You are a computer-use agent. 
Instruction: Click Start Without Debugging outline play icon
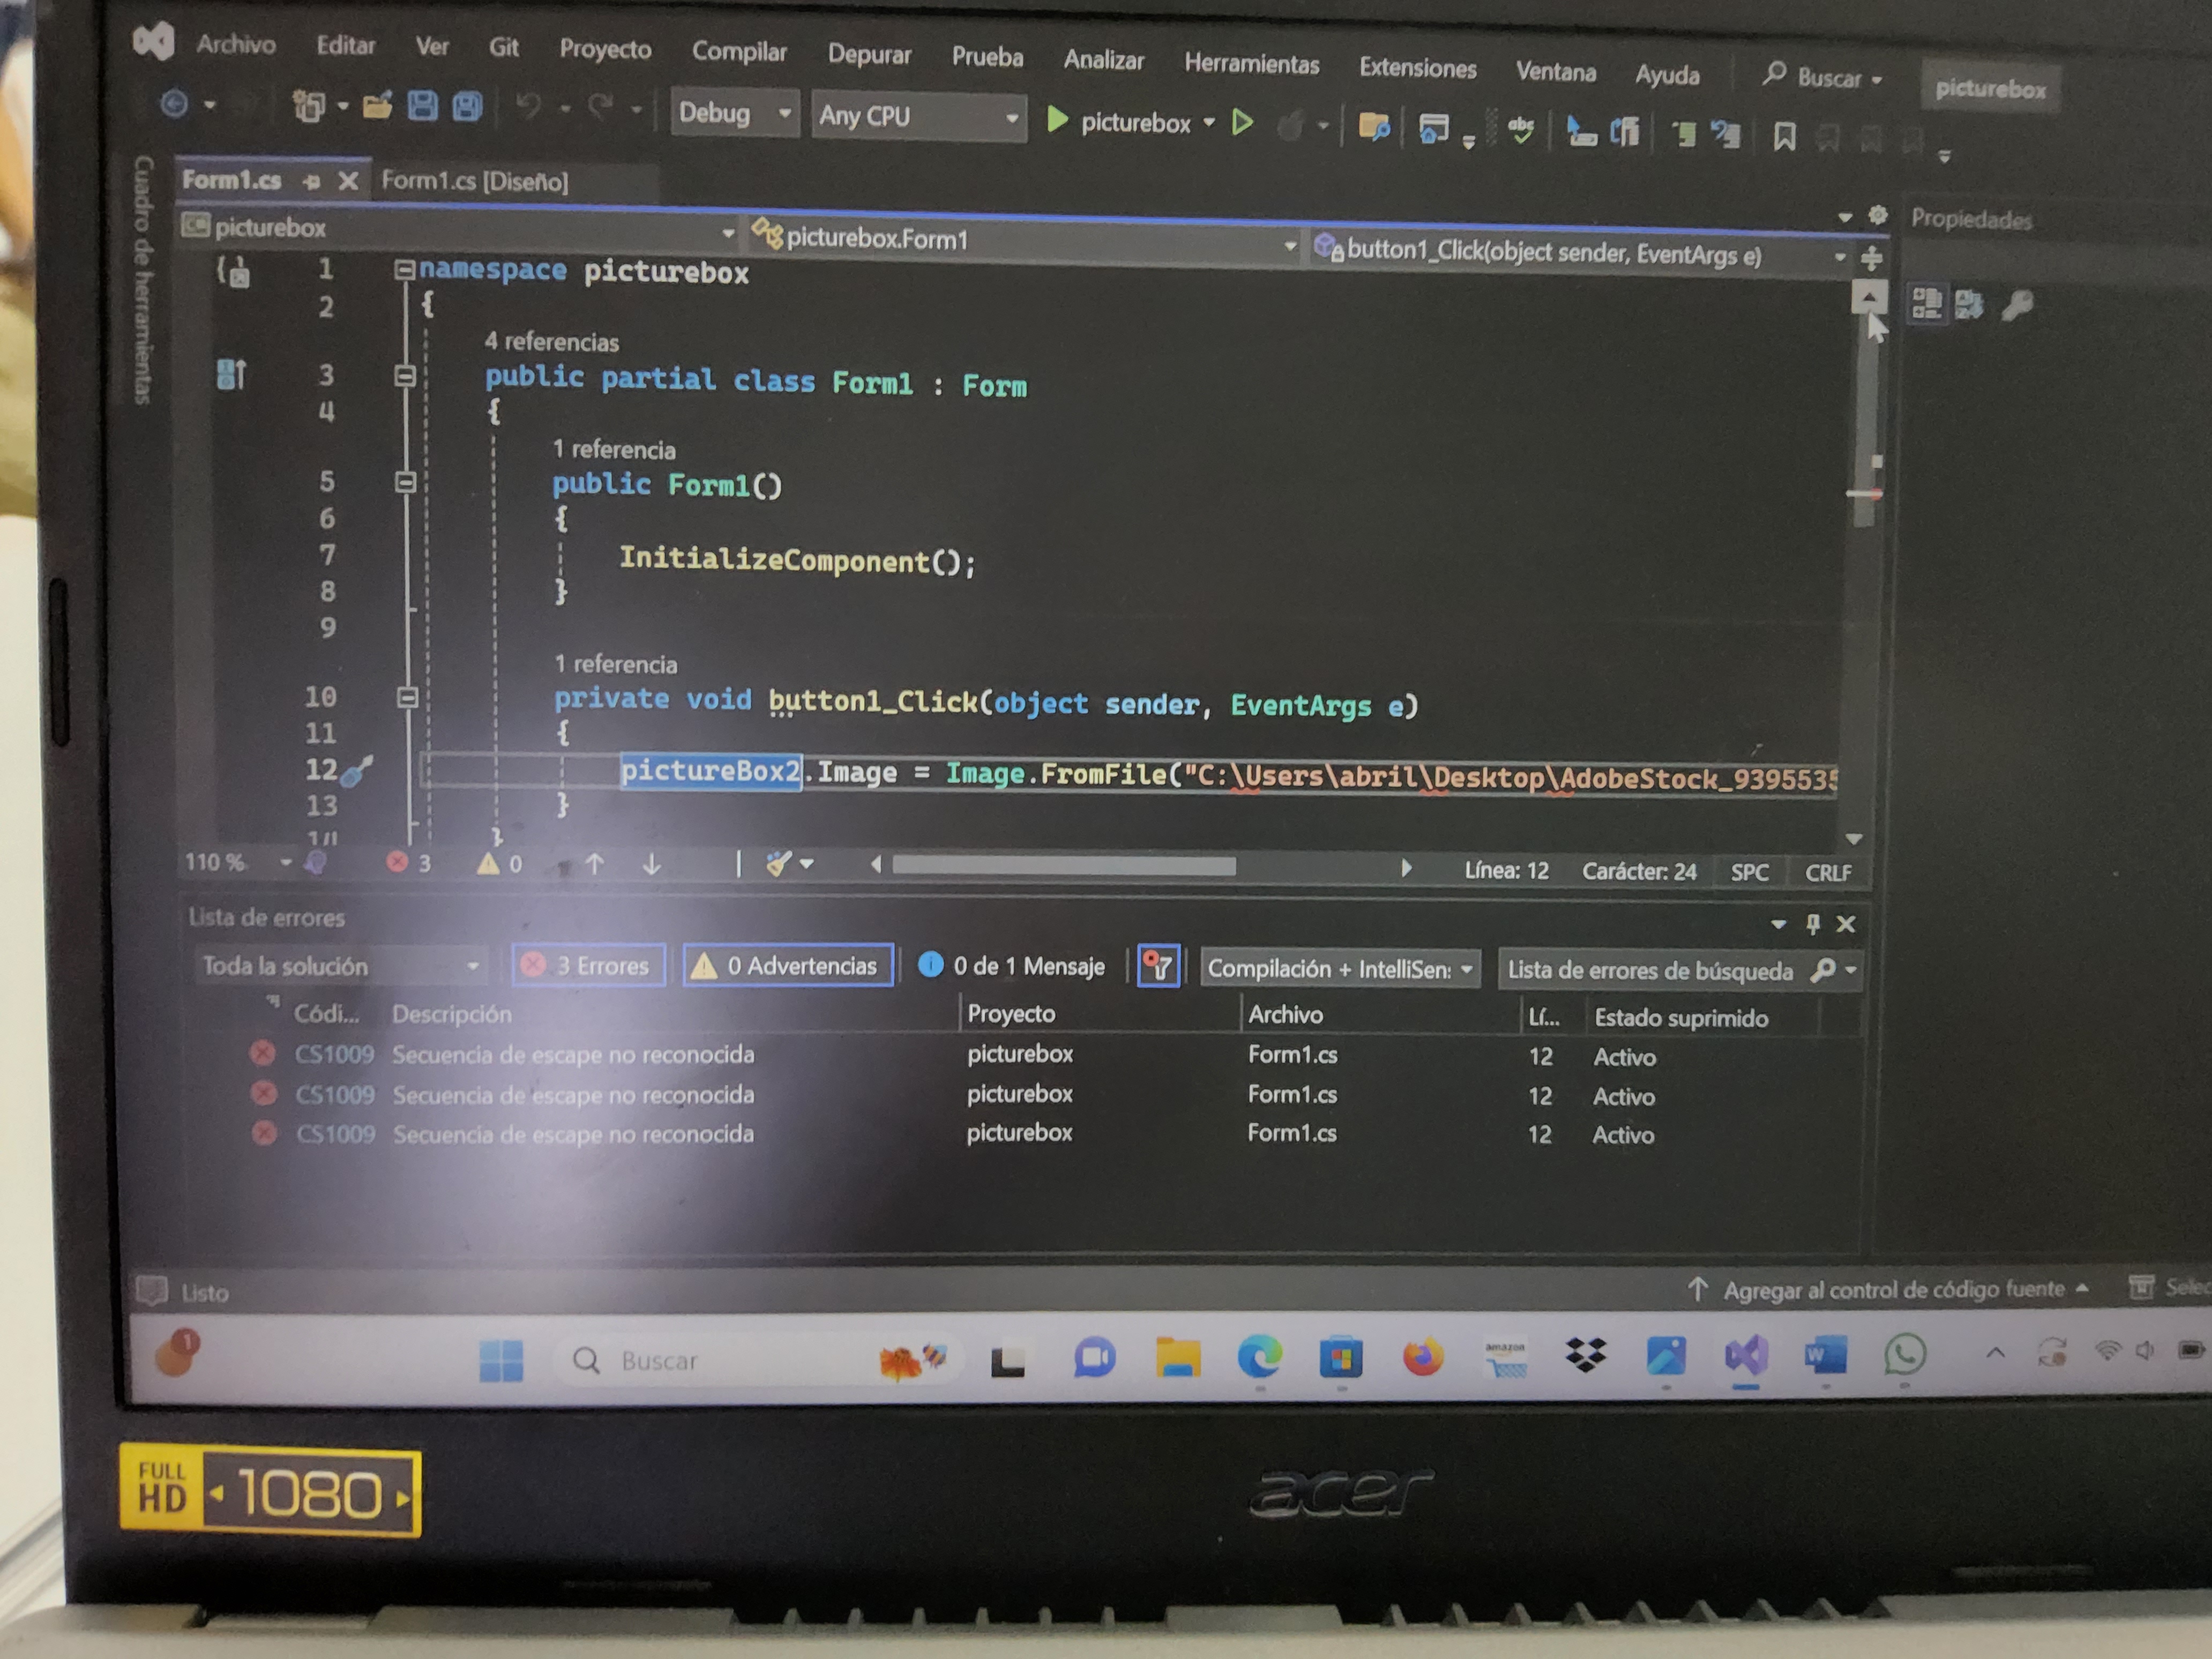1242,122
